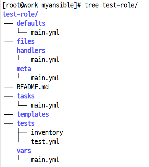Click the test-role/ argument on command line
This screenshot has width=149, height=167.
coord(120,5)
